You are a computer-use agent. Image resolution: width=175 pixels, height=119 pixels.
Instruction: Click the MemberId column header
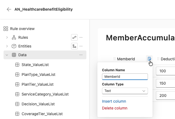(x=126, y=59)
